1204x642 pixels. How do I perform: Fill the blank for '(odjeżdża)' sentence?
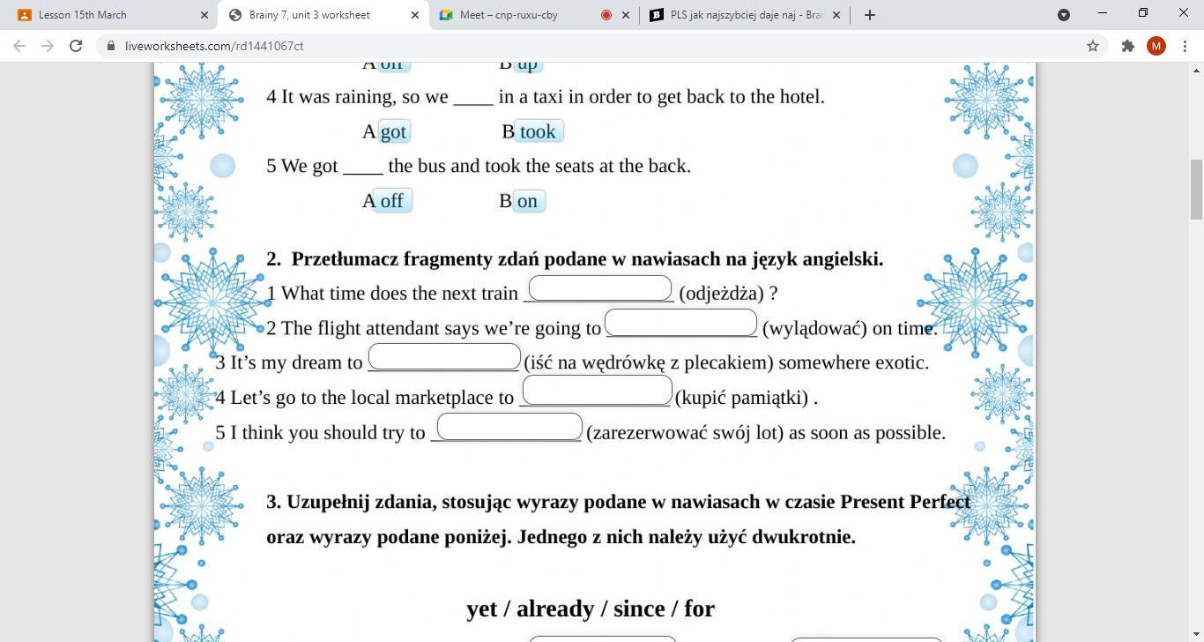coord(600,288)
